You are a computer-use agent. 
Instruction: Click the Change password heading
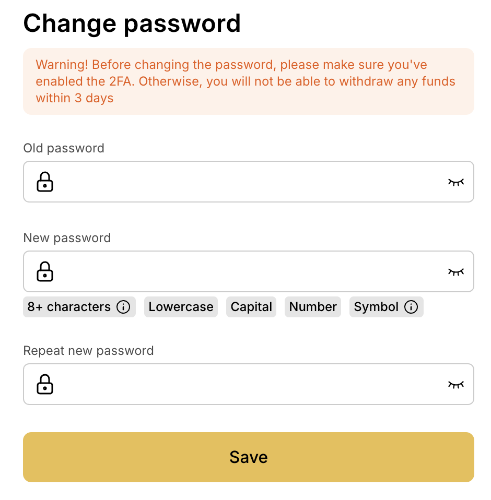132,24
